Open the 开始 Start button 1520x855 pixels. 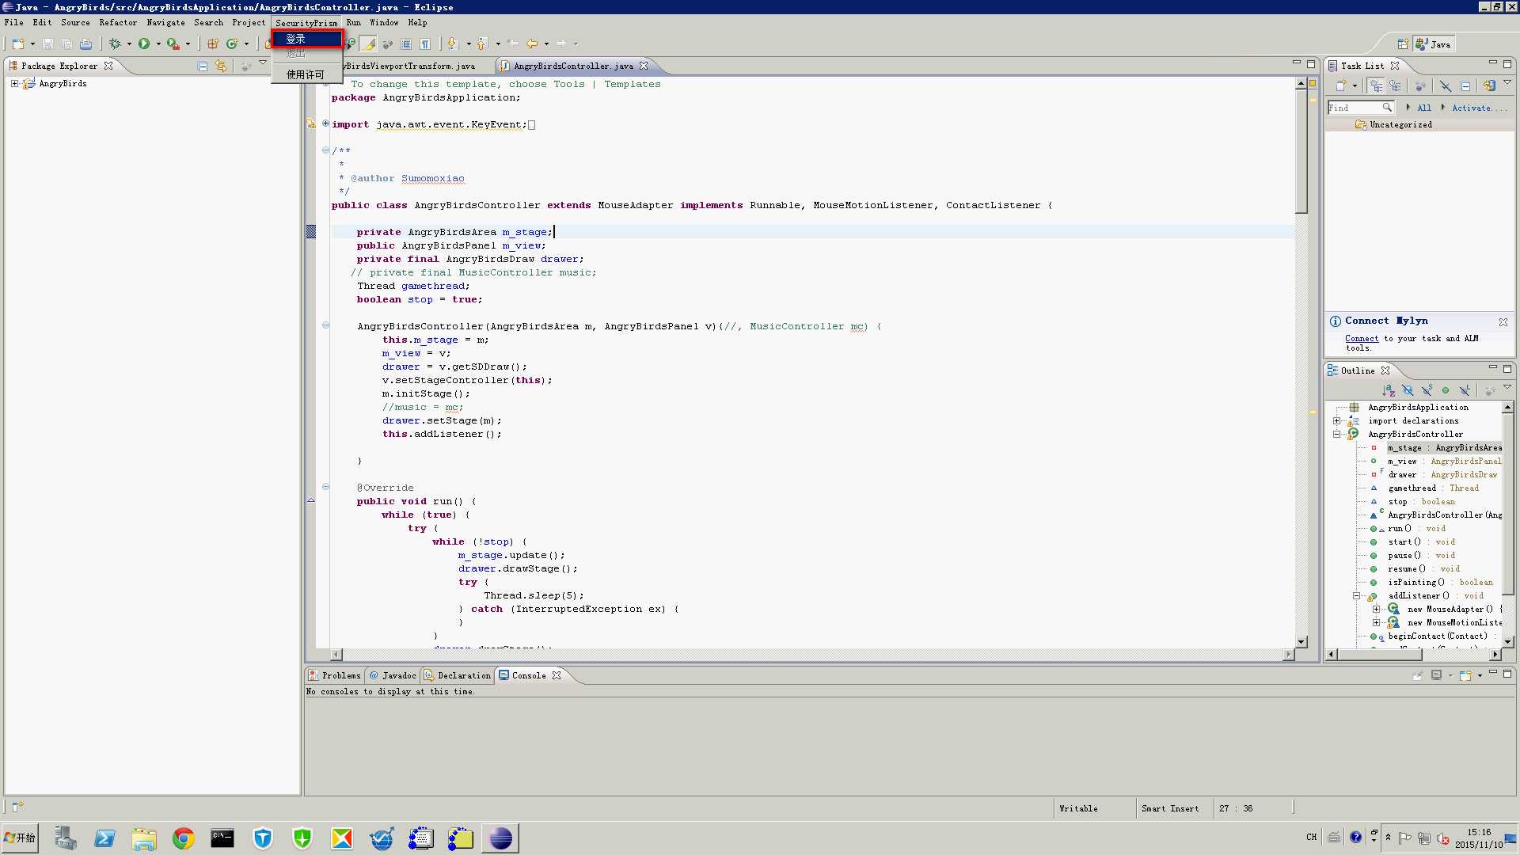pos(20,838)
